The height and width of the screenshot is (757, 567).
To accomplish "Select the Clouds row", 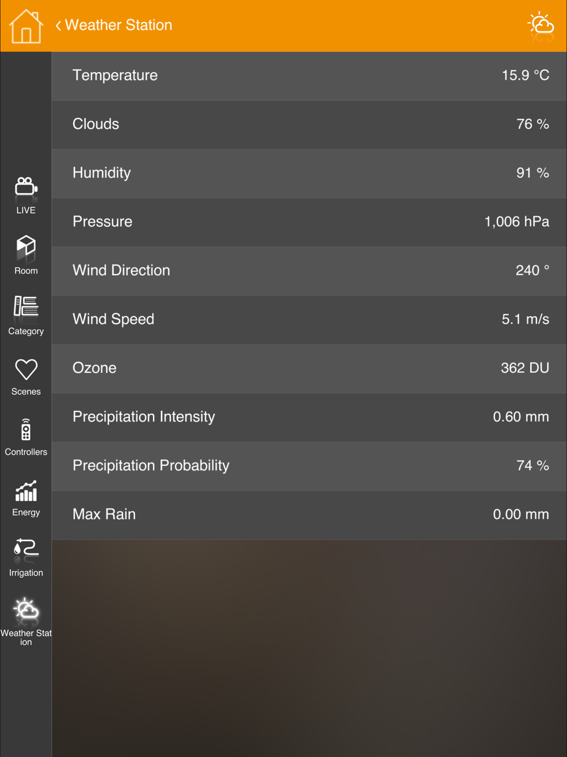I will point(310,124).
